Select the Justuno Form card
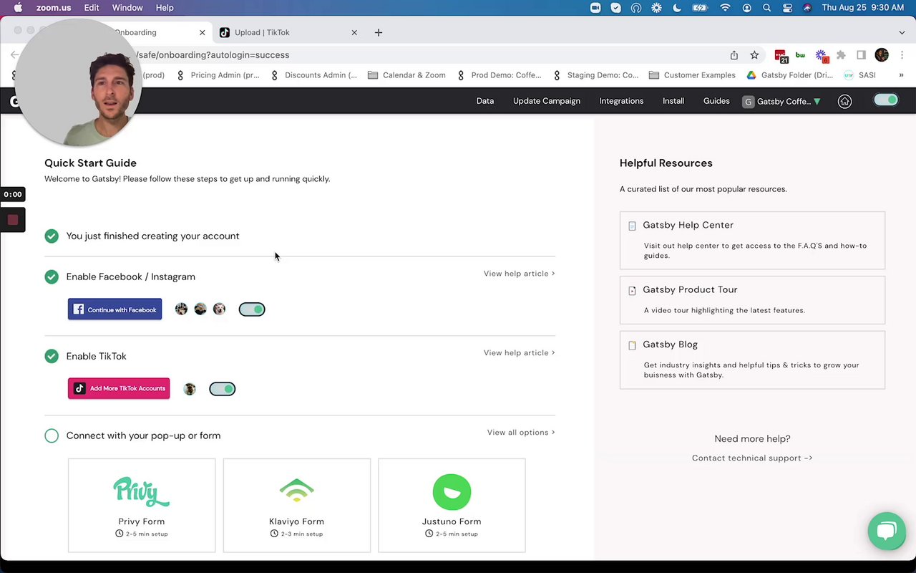The image size is (916, 573). 452,506
